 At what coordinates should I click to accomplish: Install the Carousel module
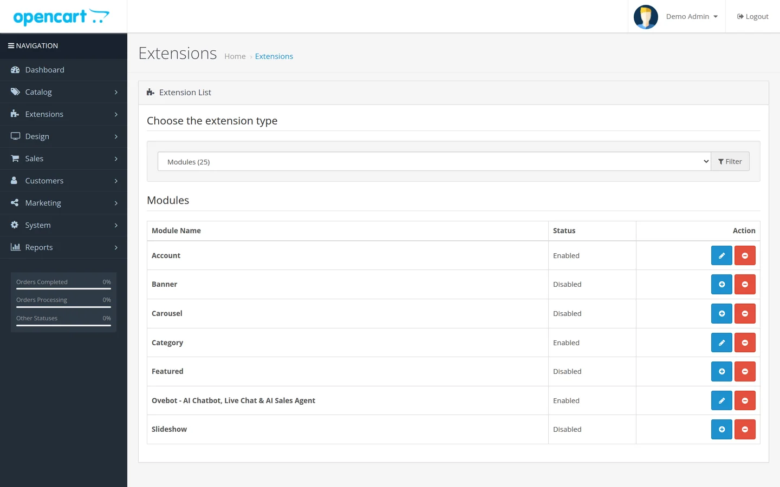coord(721,313)
